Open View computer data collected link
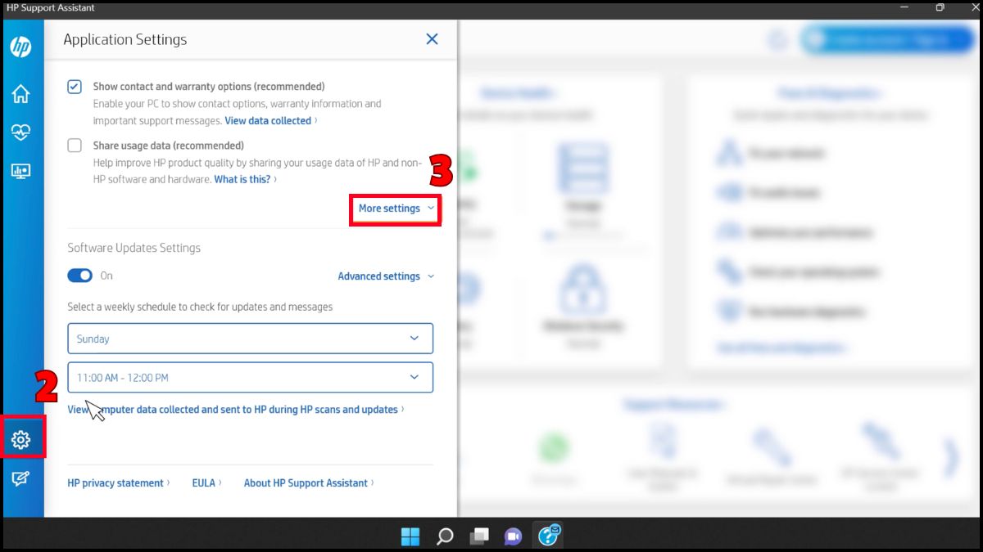Screen dimensions: 983x552 tap(236, 410)
